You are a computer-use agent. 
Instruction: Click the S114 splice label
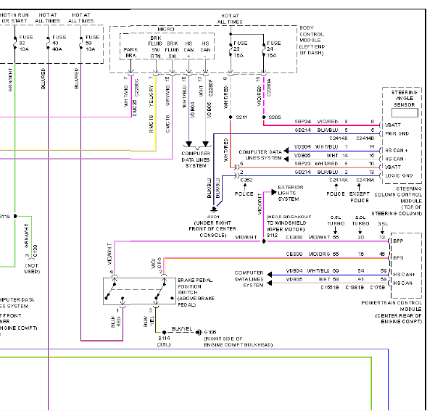pyautogui.click(x=164, y=339)
